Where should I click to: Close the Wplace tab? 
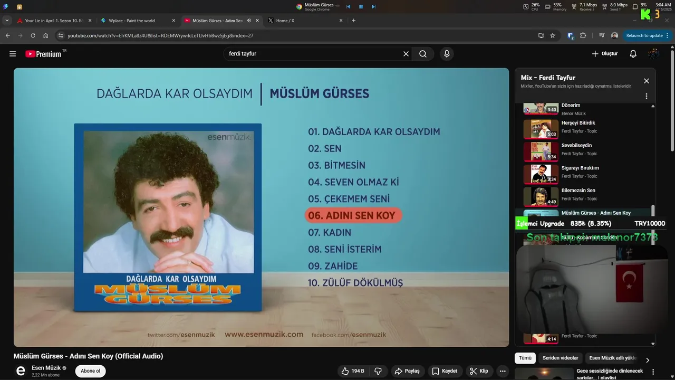coord(173,21)
